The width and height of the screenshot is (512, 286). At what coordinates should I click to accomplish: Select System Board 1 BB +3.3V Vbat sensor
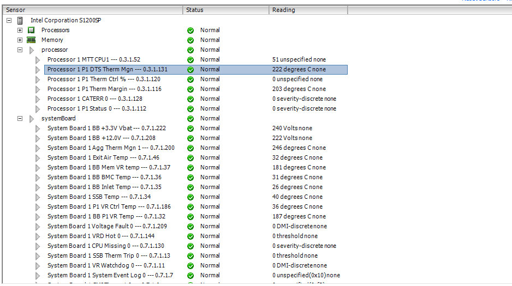[x=106, y=129]
